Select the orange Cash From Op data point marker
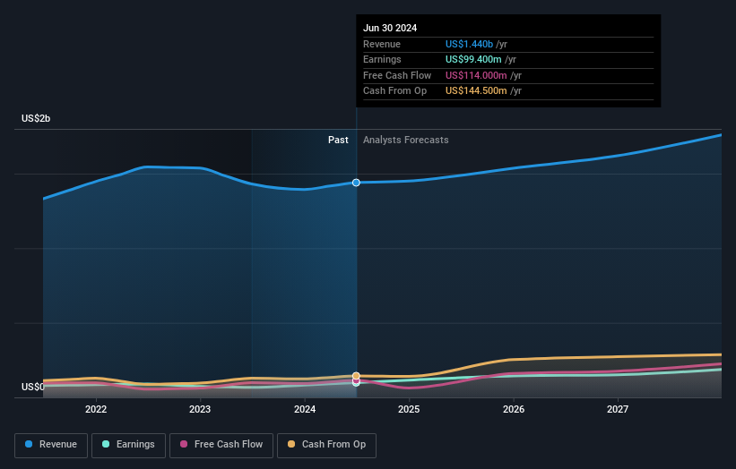 click(356, 376)
